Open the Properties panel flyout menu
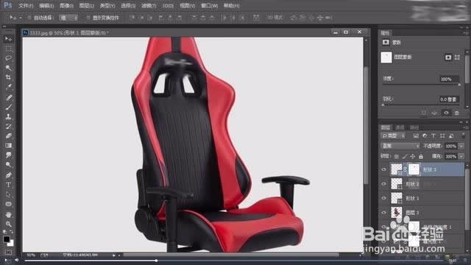Image resolution: width=471 pixels, height=265 pixels. click(465, 32)
